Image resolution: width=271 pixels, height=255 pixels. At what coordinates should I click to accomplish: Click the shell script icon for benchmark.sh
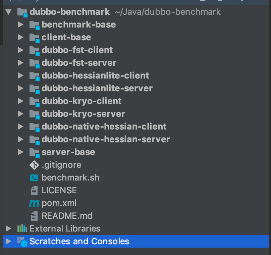[x=34, y=177]
